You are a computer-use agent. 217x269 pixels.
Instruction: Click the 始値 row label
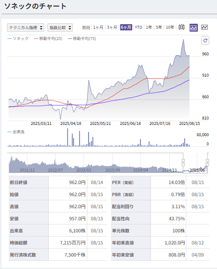point(14,194)
